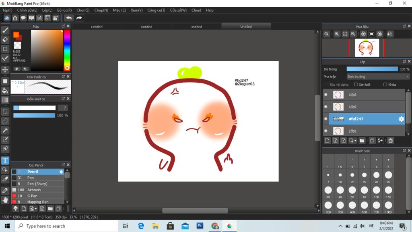Merge layer down using layer panel icon

point(380,141)
